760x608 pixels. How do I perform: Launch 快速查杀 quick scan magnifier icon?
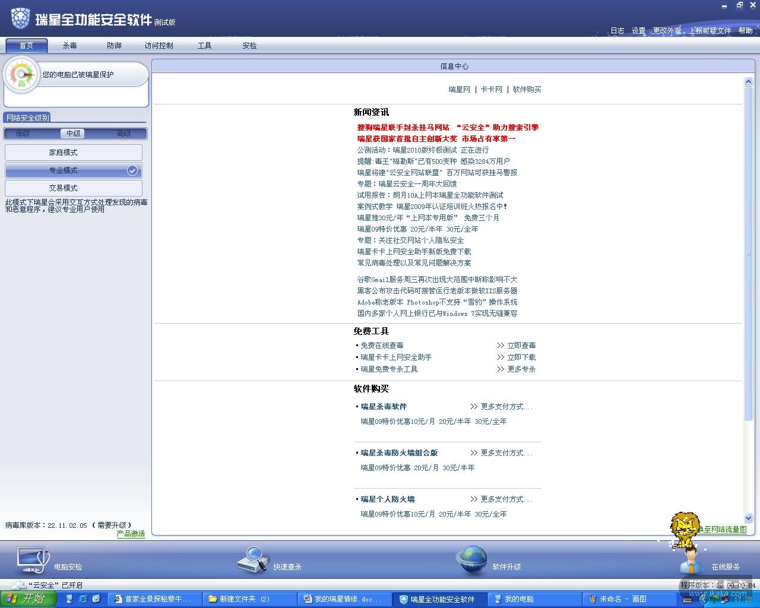click(x=253, y=560)
